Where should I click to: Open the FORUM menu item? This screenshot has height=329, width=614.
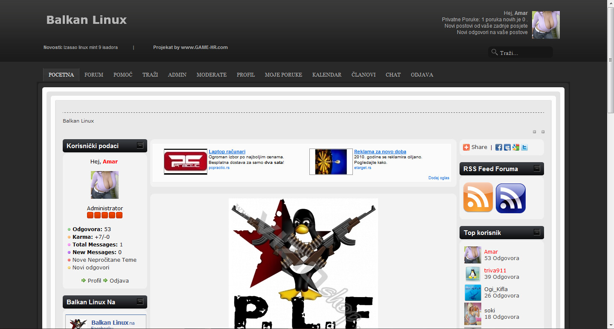[94, 75]
